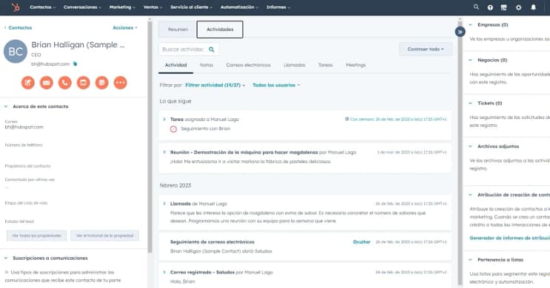Open notifications bell

click(x=533, y=7)
